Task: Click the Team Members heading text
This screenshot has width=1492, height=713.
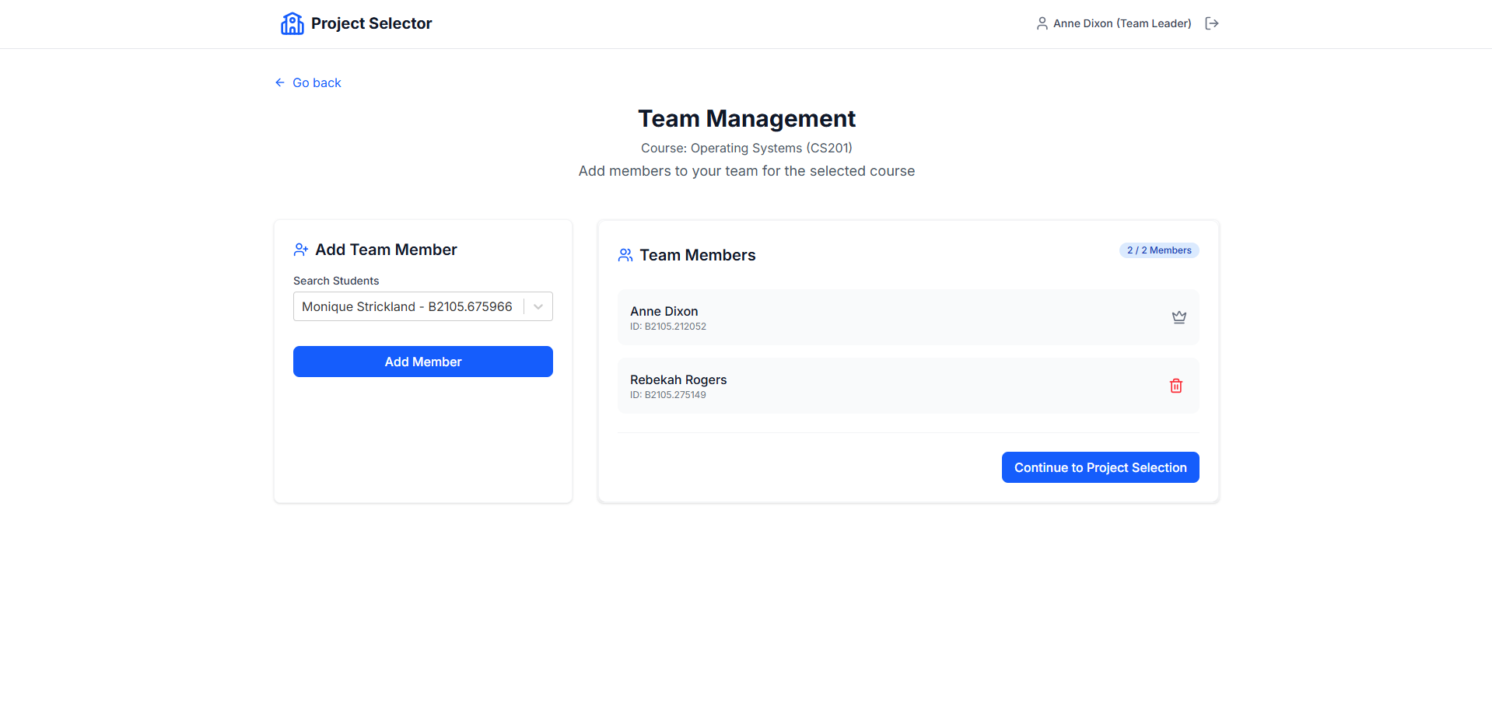Action: click(698, 255)
